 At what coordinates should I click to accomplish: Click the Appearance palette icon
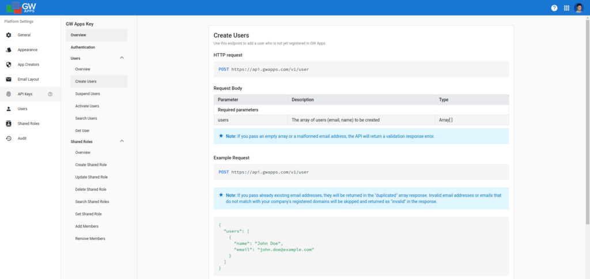pos(9,50)
